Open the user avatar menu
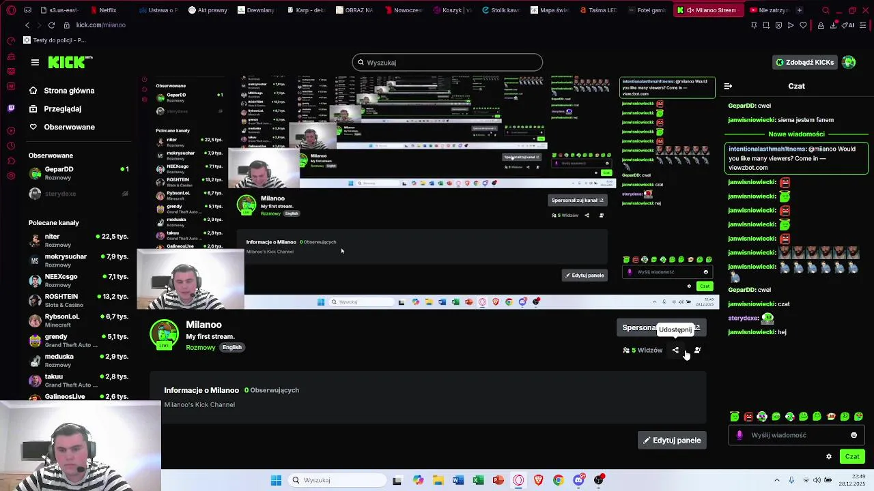874x491 pixels. click(x=849, y=62)
